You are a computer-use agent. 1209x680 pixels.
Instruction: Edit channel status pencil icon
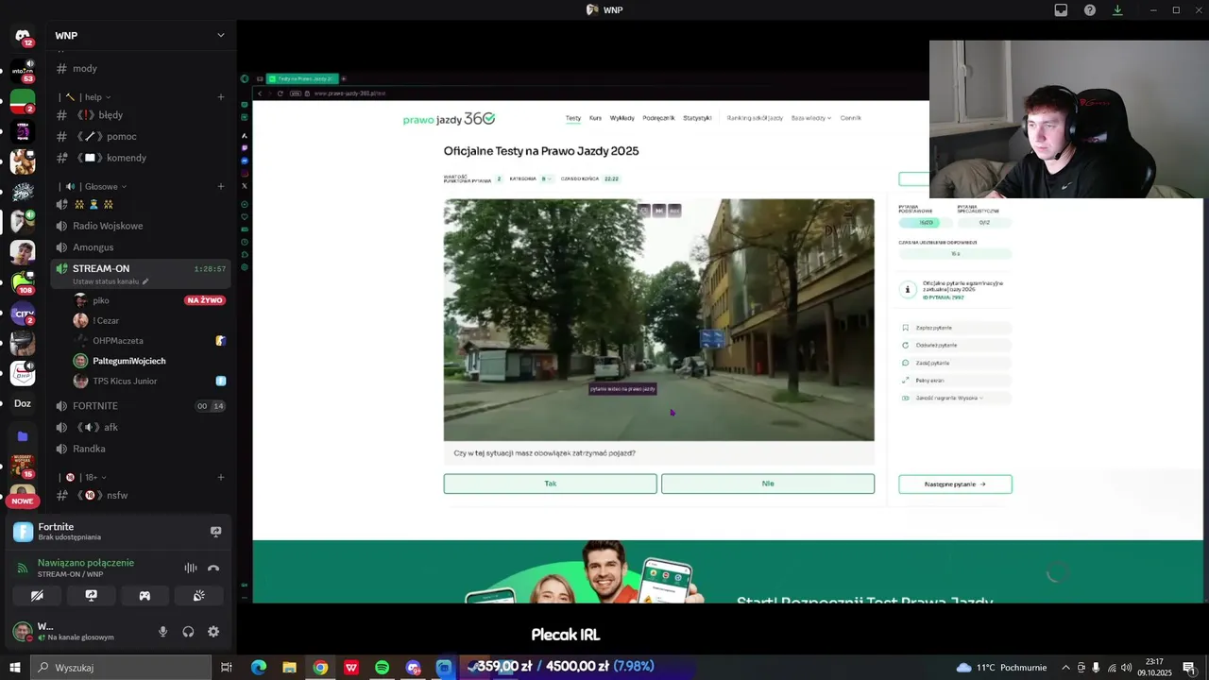tap(145, 281)
